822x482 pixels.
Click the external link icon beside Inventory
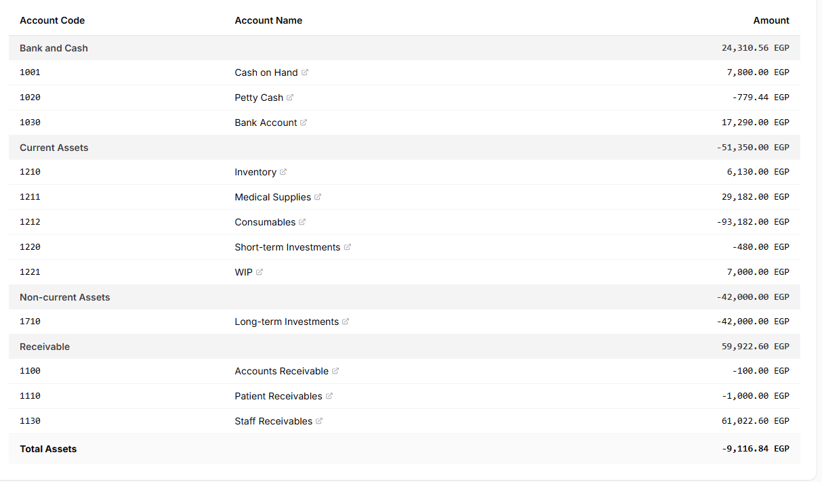283,172
